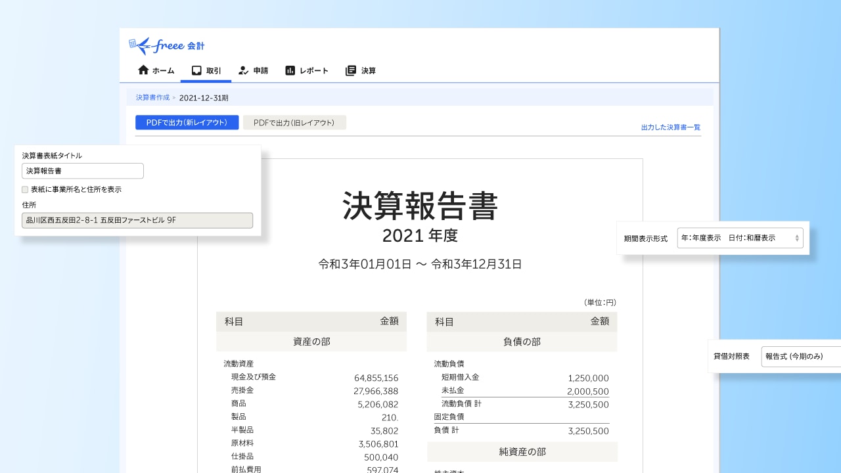Viewport: 841px width, 473px height.
Task: Click the レポート bar chart icon
Action: click(291, 70)
